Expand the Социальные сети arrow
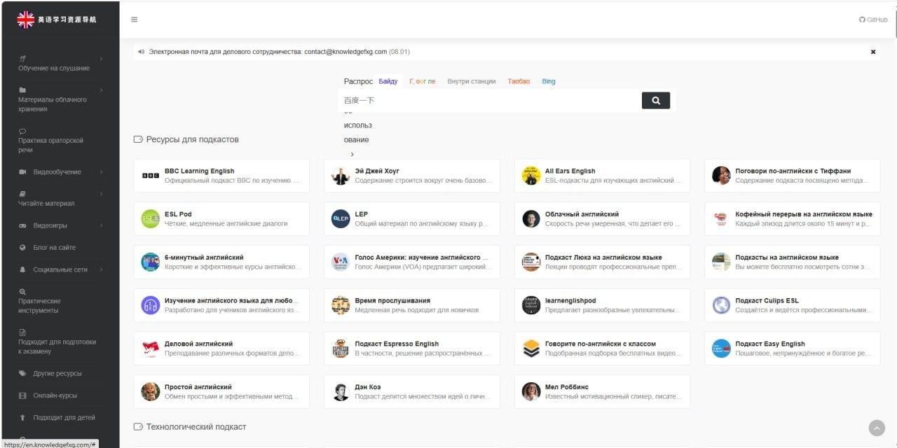 pos(101,269)
